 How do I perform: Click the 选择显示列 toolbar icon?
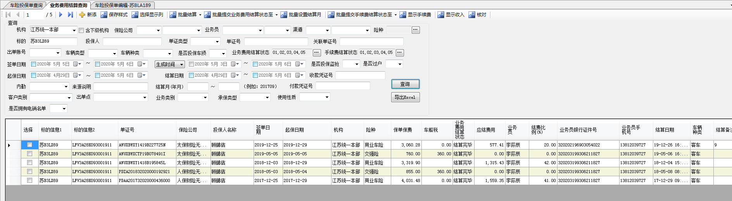tap(135, 15)
